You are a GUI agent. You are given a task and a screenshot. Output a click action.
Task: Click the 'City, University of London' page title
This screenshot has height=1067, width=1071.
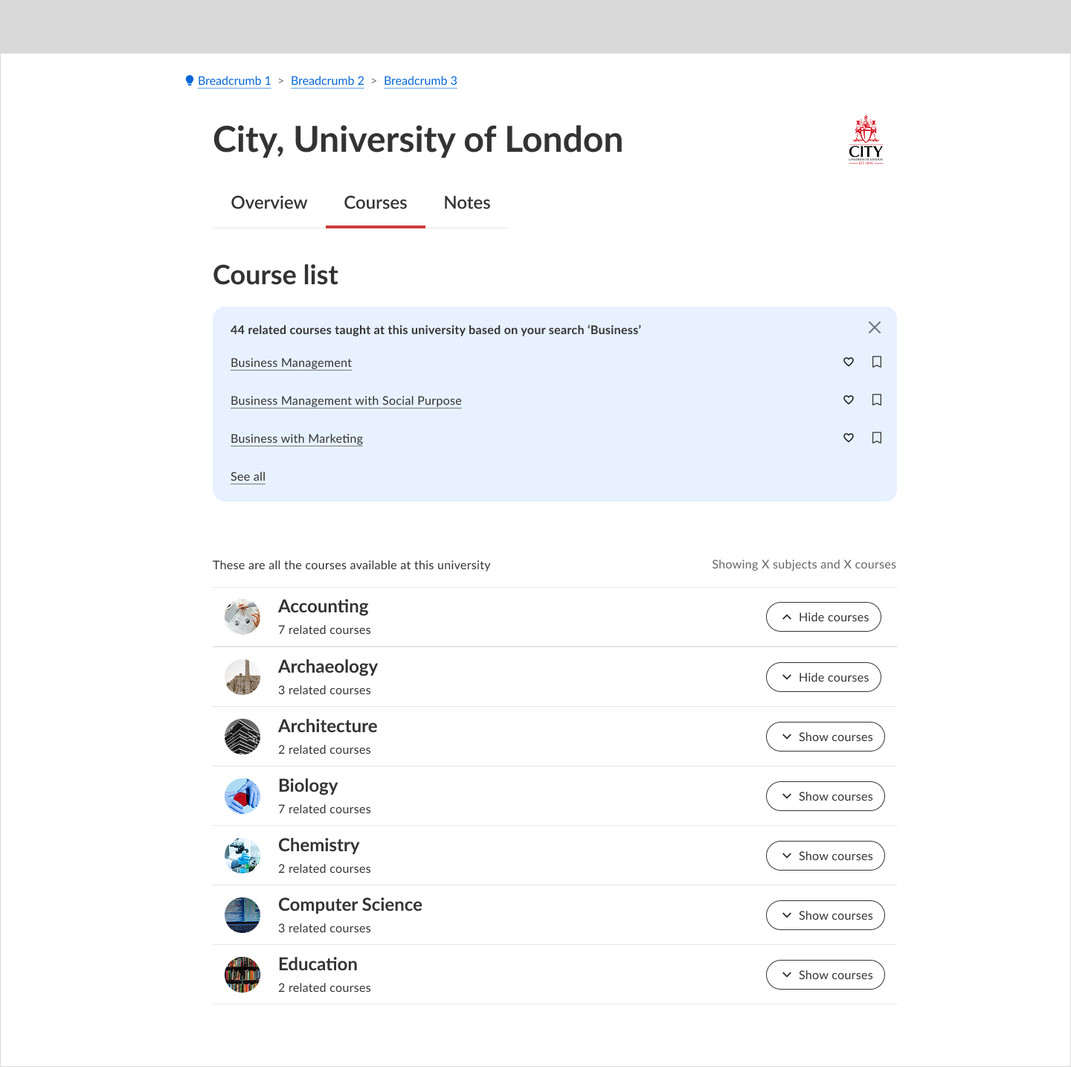coord(418,140)
